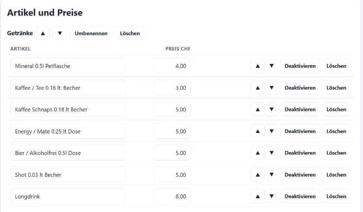363x212 pixels.
Task: Click Umbenennen for Getränke category
Action: [91, 33]
